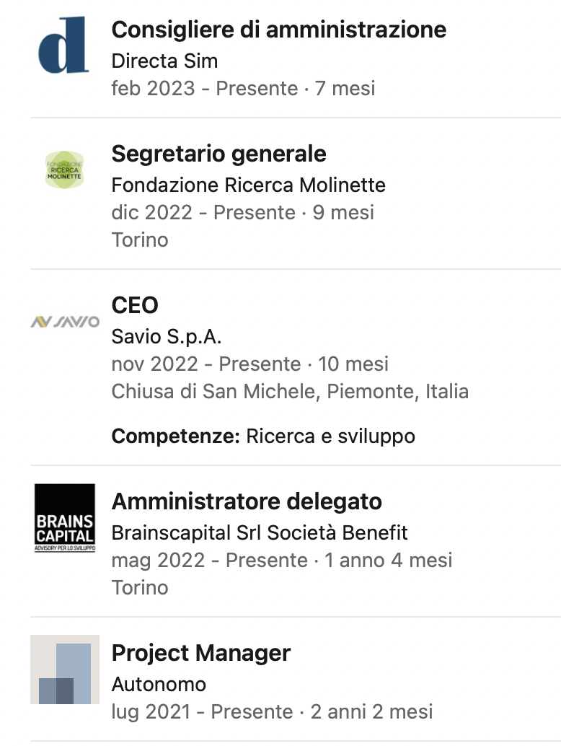
Task: Click the Autonomo employer text
Action: pos(159,685)
